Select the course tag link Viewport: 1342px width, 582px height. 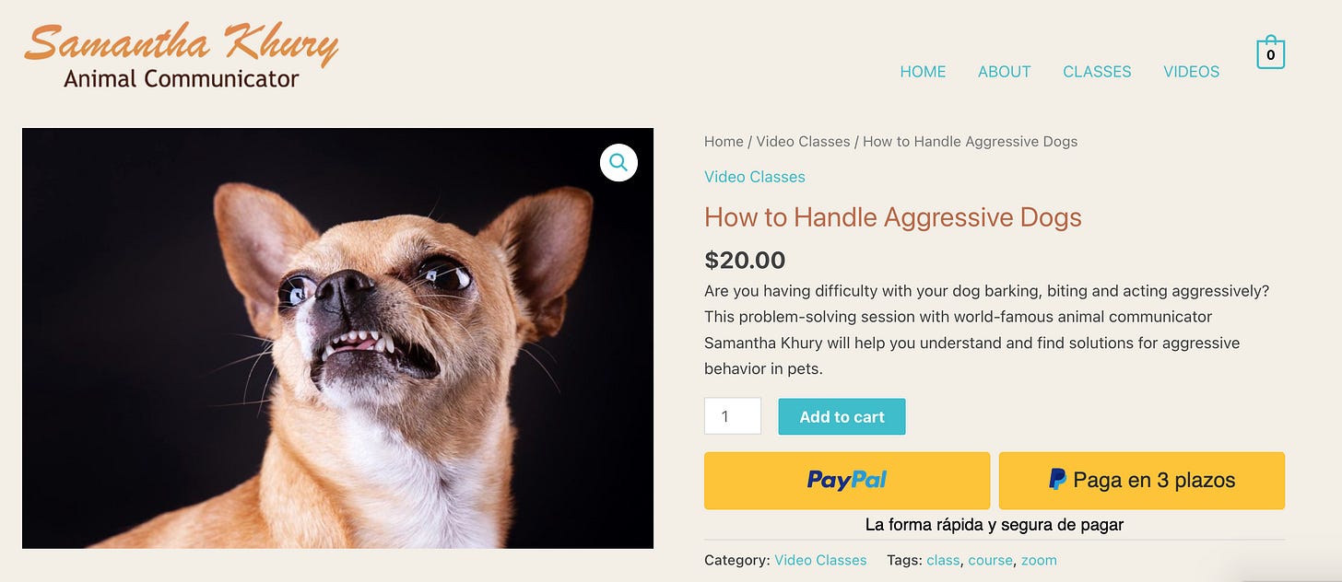pos(990,560)
